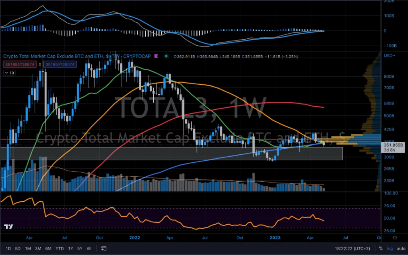Image resolution: width=408 pixels, height=255 pixels.
Task: Open the USD currency dropdown
Action: point(389,56)
